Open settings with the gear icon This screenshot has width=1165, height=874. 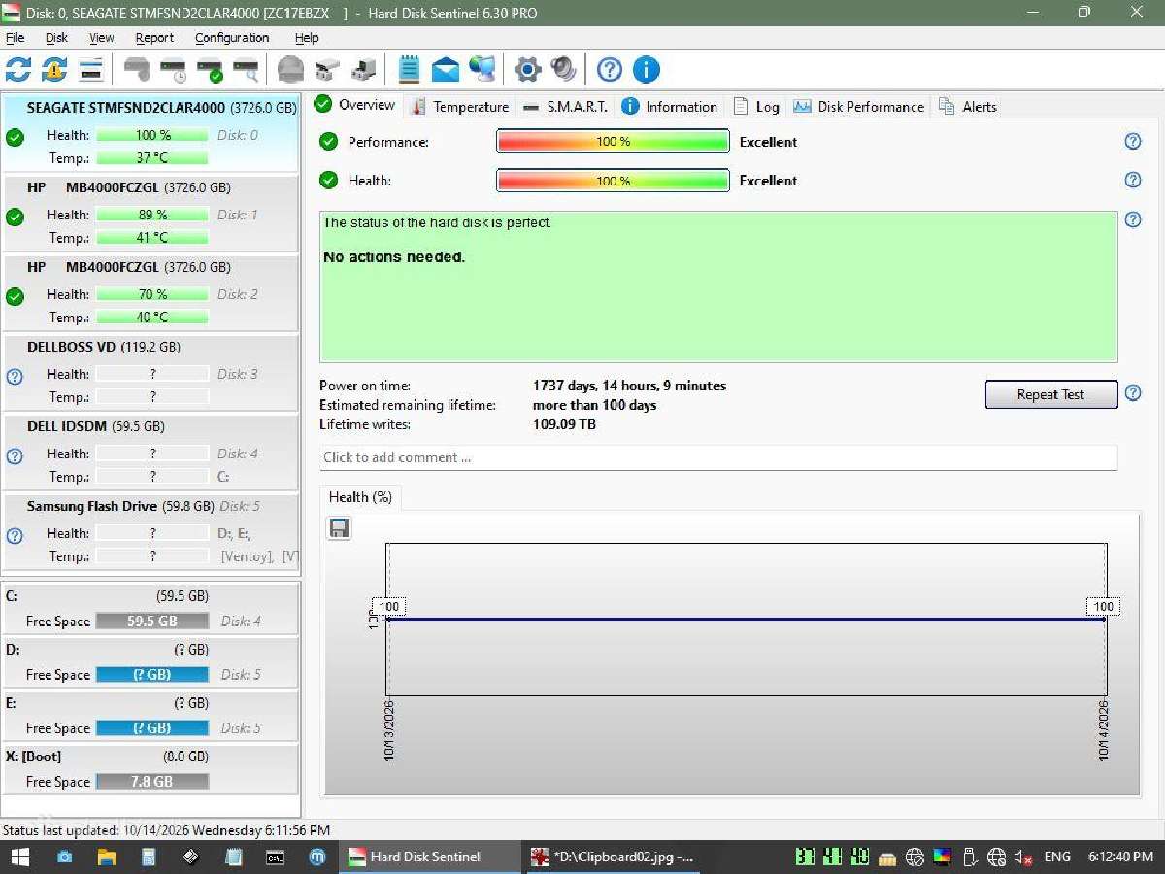[x=527, y=70]
